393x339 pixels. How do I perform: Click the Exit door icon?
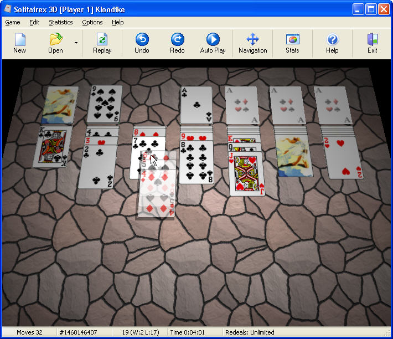tap(373, 43)
